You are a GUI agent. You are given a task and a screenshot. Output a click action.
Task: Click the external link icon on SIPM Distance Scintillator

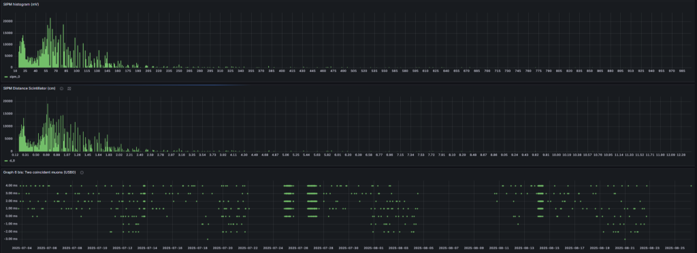[x=69, y=88]
